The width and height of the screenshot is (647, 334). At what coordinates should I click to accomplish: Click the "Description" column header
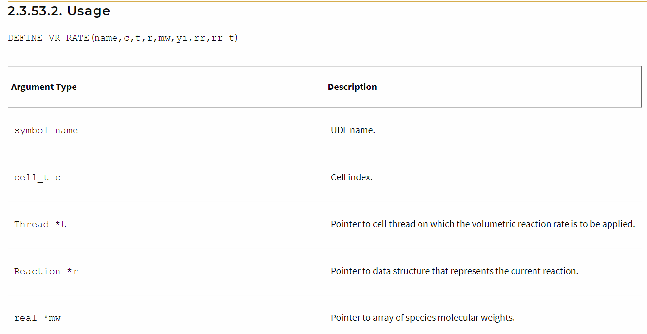pos(352,87)
